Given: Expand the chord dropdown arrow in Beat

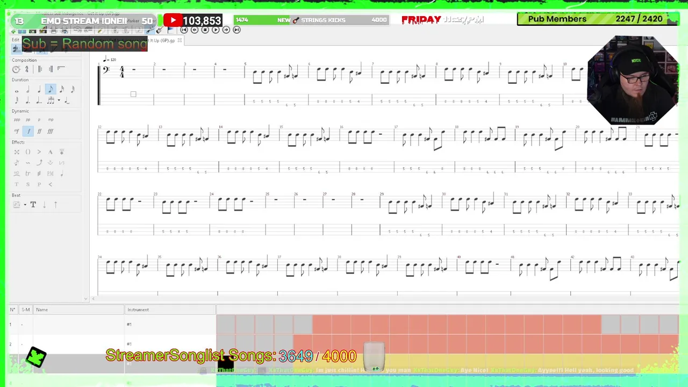Looking at the screenshot, I should [x=25, y=204].
